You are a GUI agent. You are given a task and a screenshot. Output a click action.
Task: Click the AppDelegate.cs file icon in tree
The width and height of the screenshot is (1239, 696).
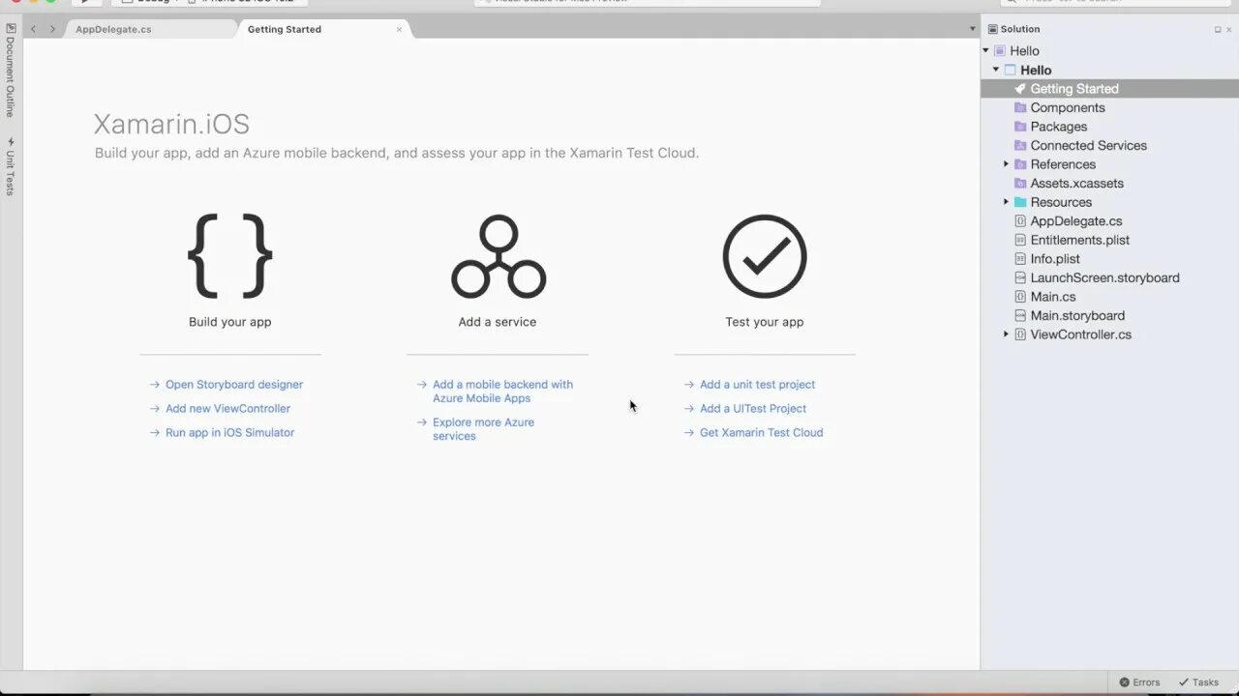tap(1020, 221)
